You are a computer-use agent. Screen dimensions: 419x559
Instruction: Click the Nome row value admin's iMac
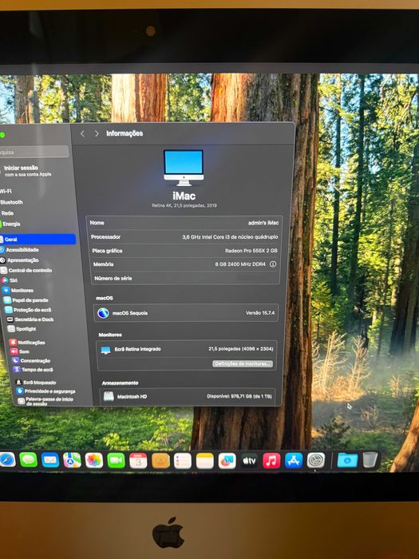pos(263,223)
